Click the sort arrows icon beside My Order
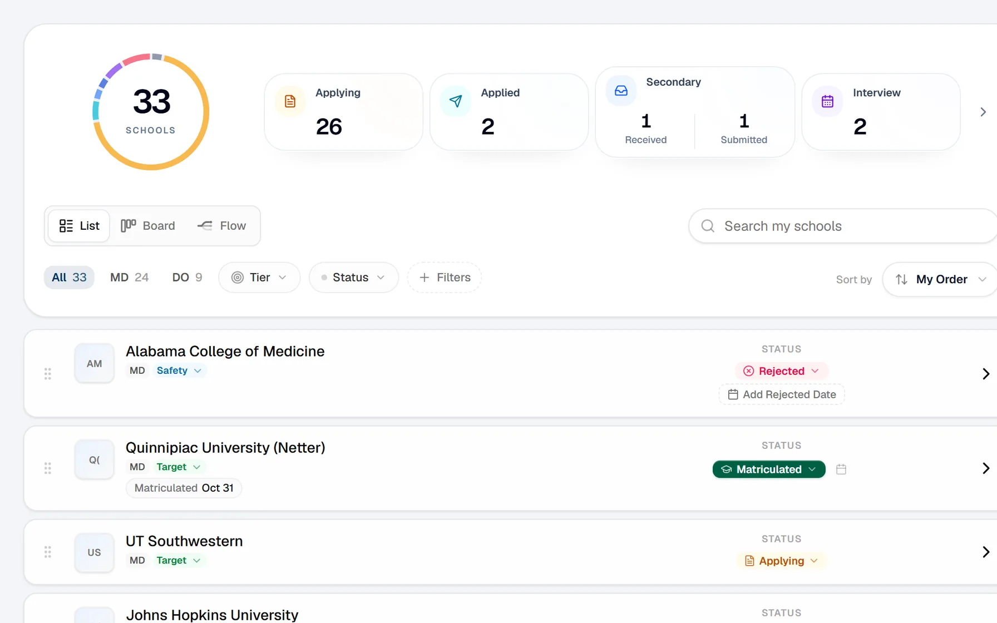This screenshot has height=623, width=997. tap(901, 279)
